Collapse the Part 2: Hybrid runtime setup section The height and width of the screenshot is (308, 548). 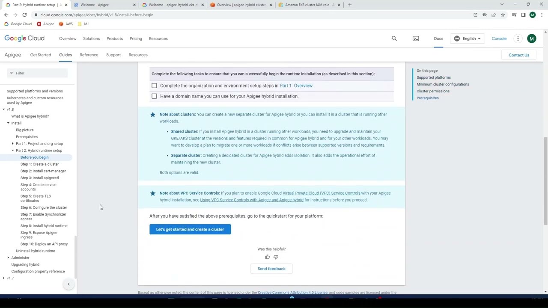pos(13,151)
